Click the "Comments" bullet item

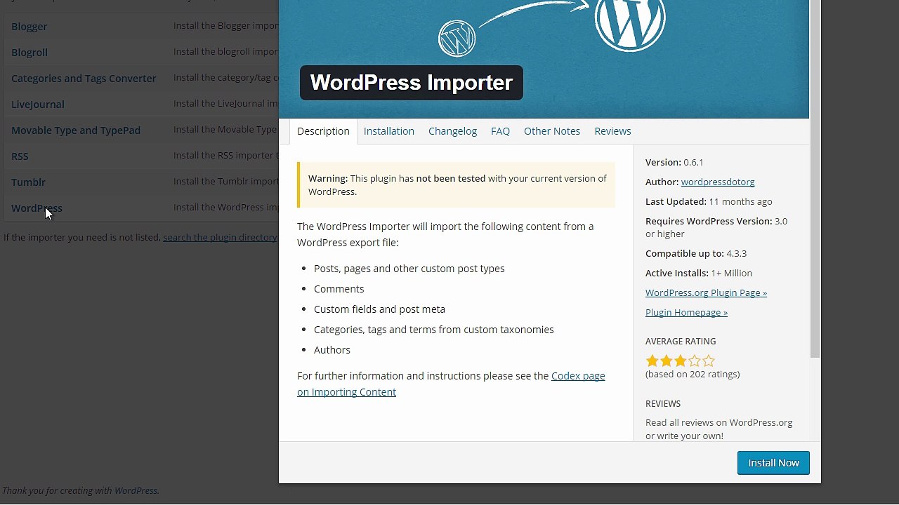pos(339,289)
